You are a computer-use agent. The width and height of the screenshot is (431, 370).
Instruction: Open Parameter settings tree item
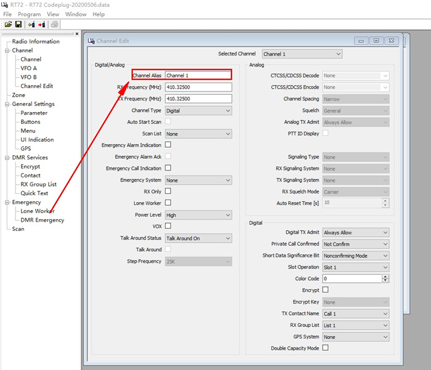point(34,113)
